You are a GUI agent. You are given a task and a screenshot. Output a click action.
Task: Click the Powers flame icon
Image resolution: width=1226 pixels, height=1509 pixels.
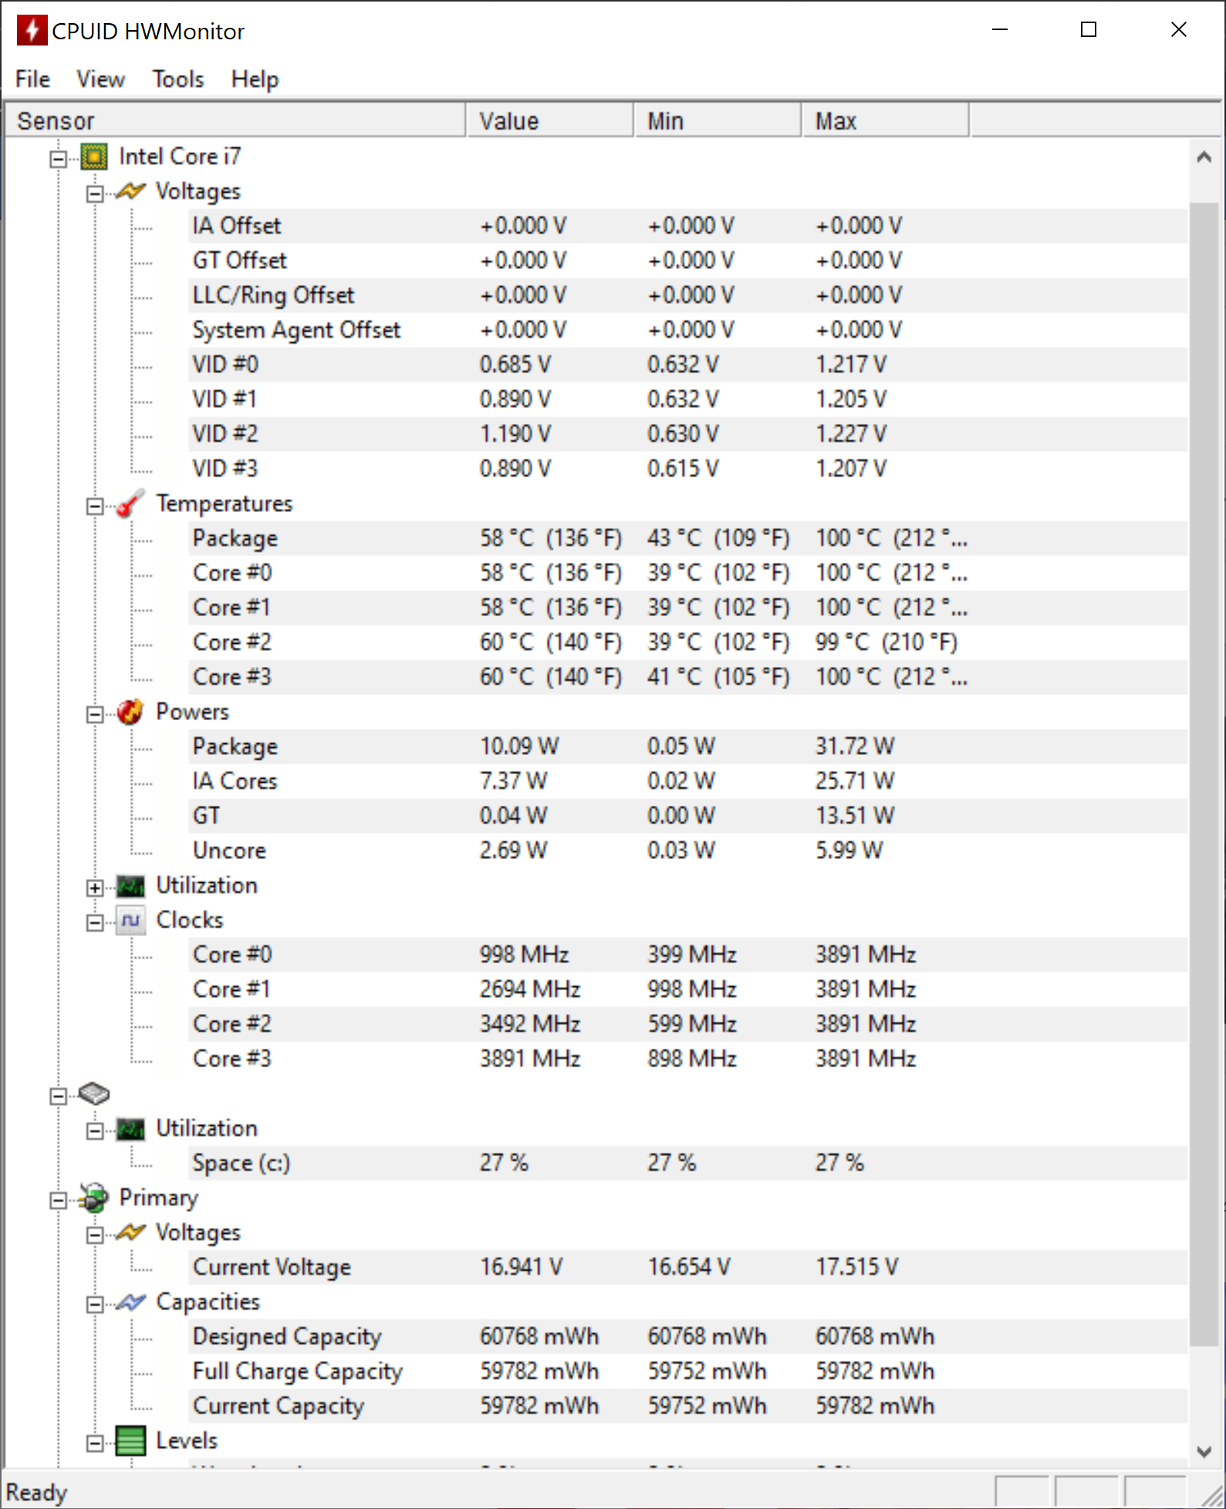[x=130, y=712]
